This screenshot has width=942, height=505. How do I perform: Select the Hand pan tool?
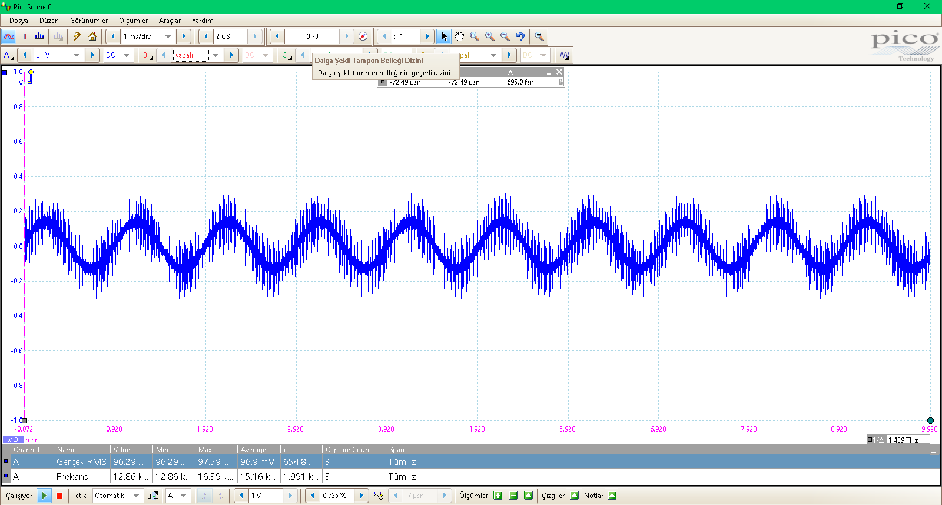pyautogui.click(x=459, y=36)
